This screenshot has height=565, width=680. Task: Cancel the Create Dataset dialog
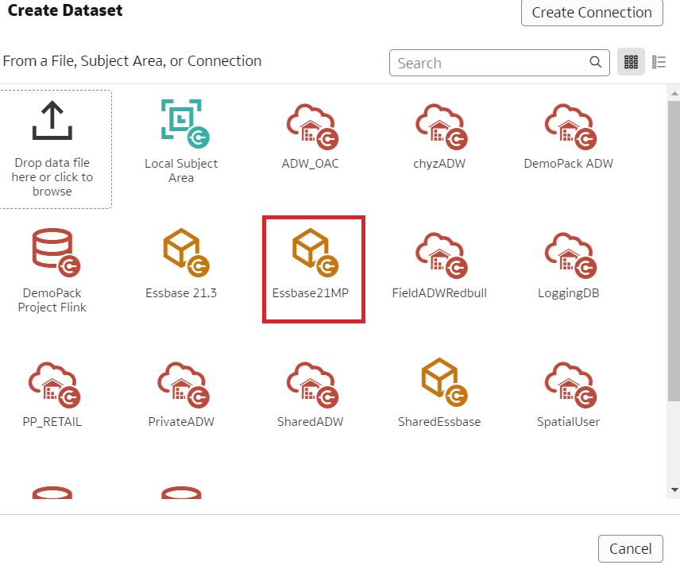click(631, 548)
